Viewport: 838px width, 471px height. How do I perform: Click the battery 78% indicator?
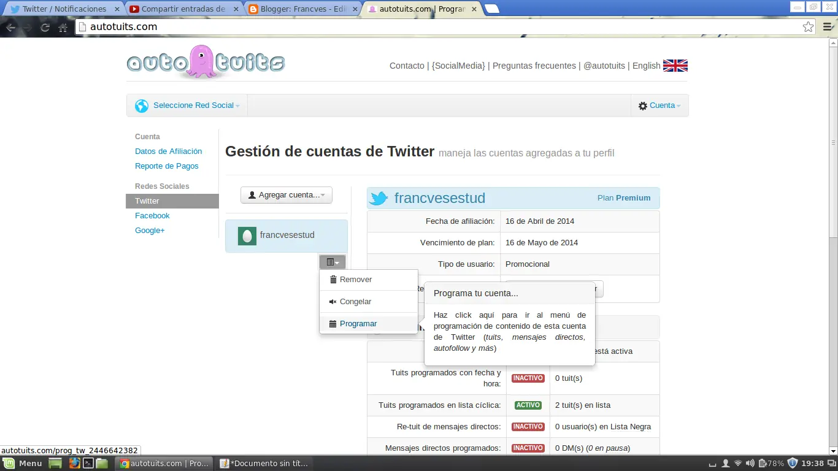pyautogui.click(x=771, y=463)
